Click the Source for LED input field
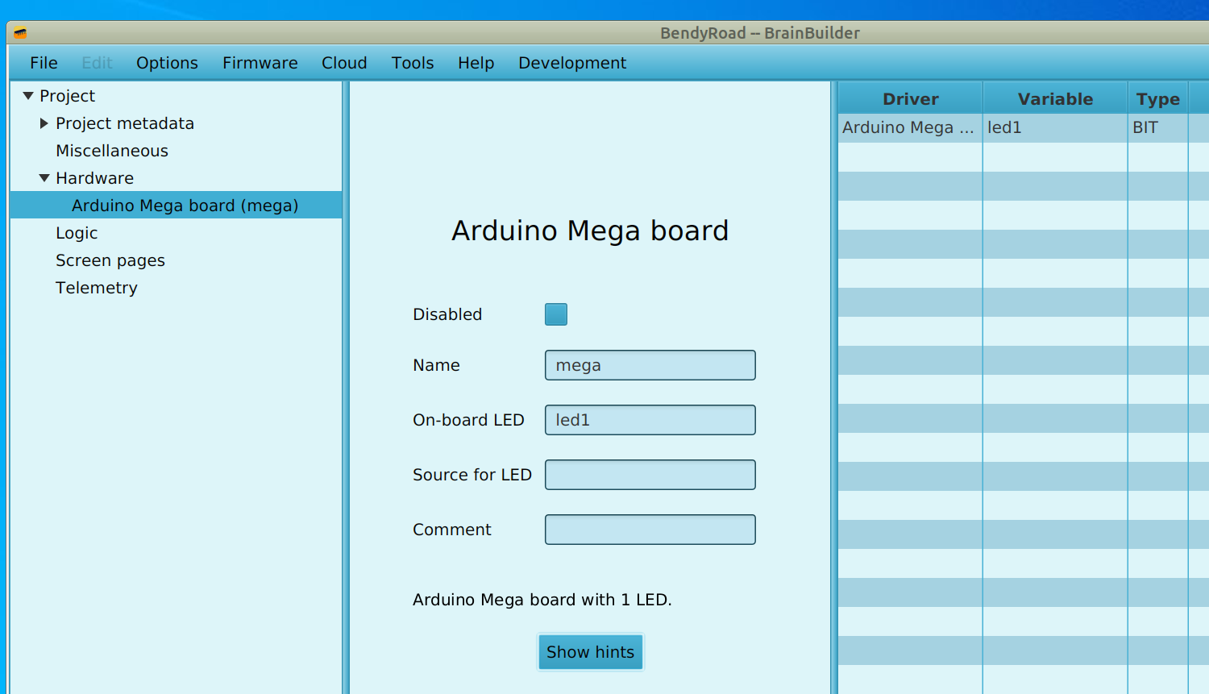 [x=650, y=475]
